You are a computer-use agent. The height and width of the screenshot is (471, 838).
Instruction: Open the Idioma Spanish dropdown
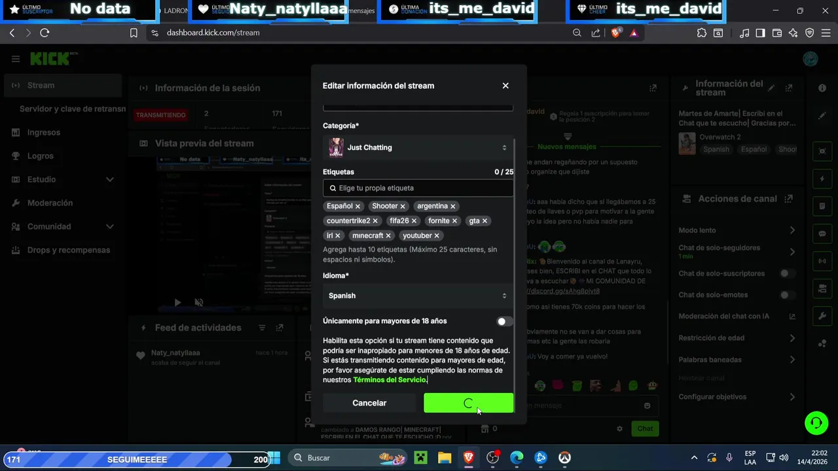click(418, 296)
